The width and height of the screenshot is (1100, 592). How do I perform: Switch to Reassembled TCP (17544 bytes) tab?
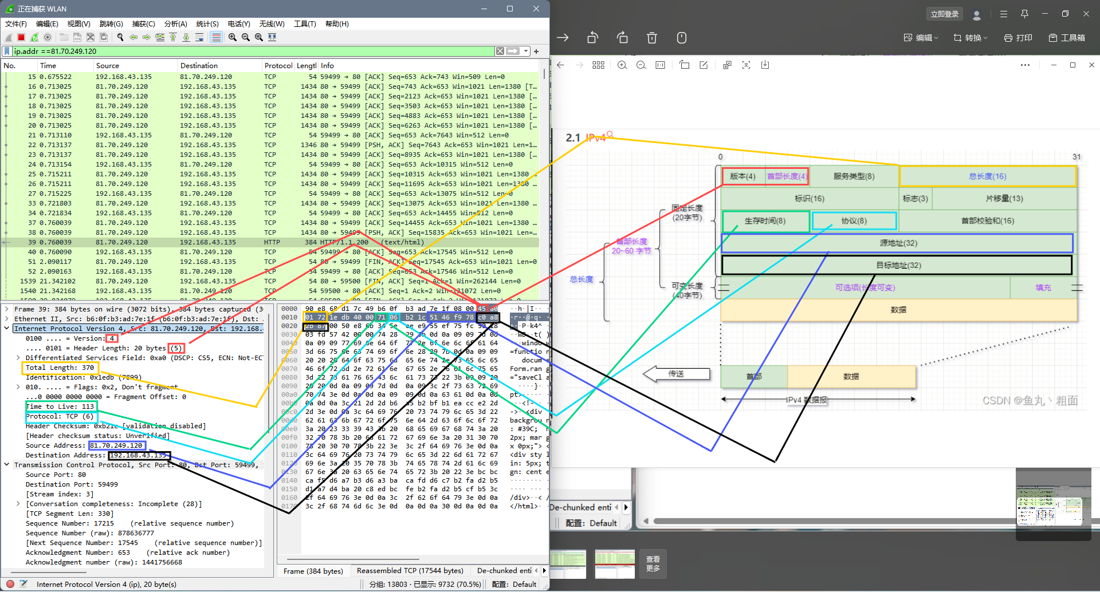pos(410,571)
